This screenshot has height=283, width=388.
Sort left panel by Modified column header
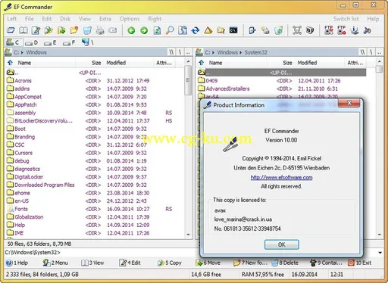128,63
